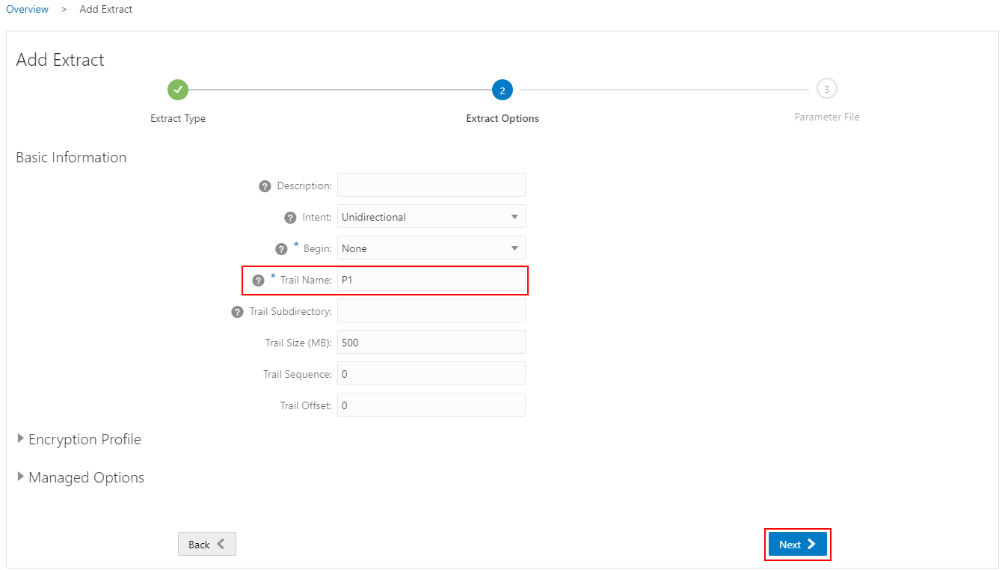Click the step 2 Extract Options circle
1002x570 pixels.
click(x=502, y=91)
